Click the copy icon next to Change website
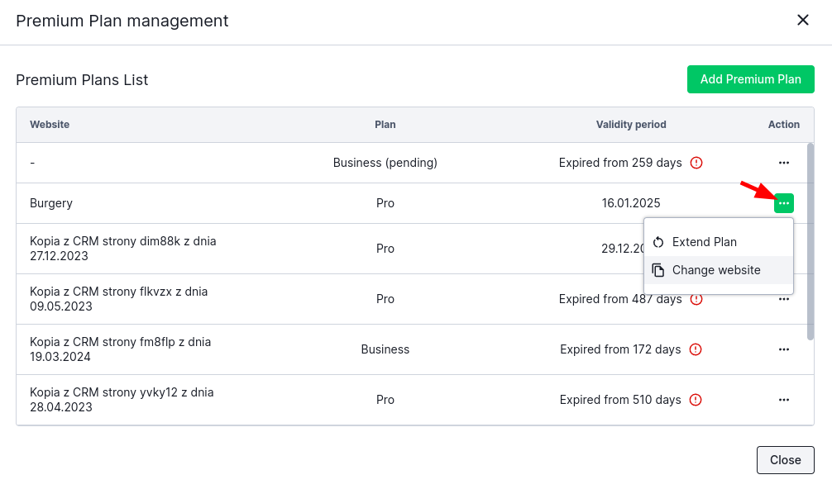Screen dimensions: 832x489 point(658,270)
